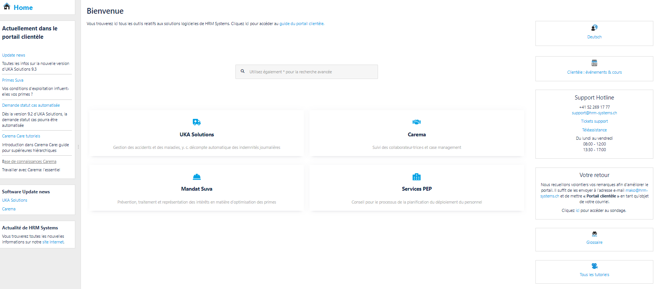Click Services PEP description 'Conseil pour le processus'
Image resolution: width=656 pixels, height=289 pixels.
pos(417,202)
